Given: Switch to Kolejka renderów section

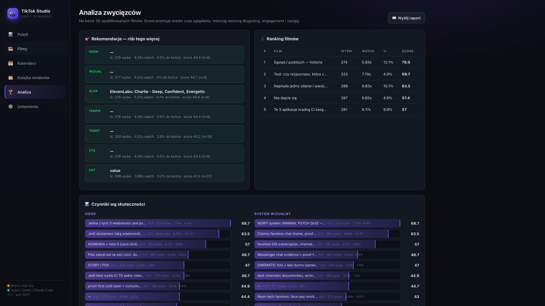Looking at the screenshot, I should click(35, 78).
